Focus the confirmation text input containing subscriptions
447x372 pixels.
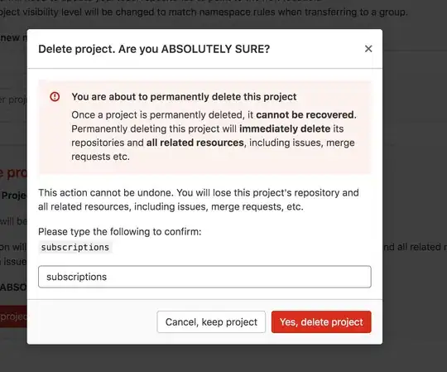coord(204,277)
